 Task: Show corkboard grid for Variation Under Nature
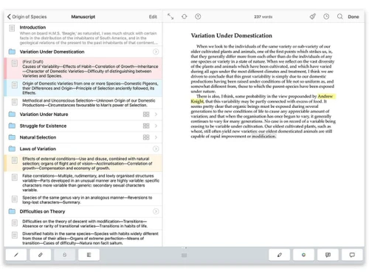pos(146,114)
